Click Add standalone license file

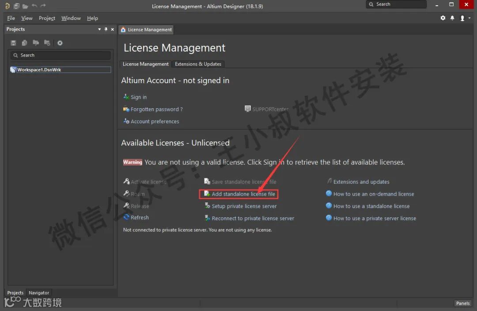click(243, 194)
